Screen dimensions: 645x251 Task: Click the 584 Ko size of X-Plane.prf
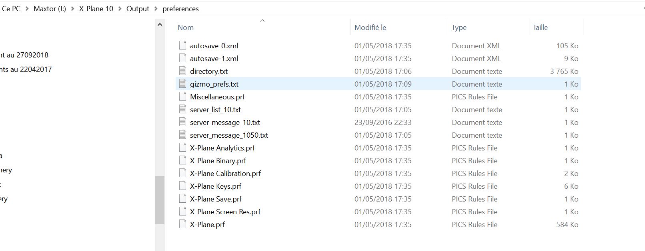[567, 225]
